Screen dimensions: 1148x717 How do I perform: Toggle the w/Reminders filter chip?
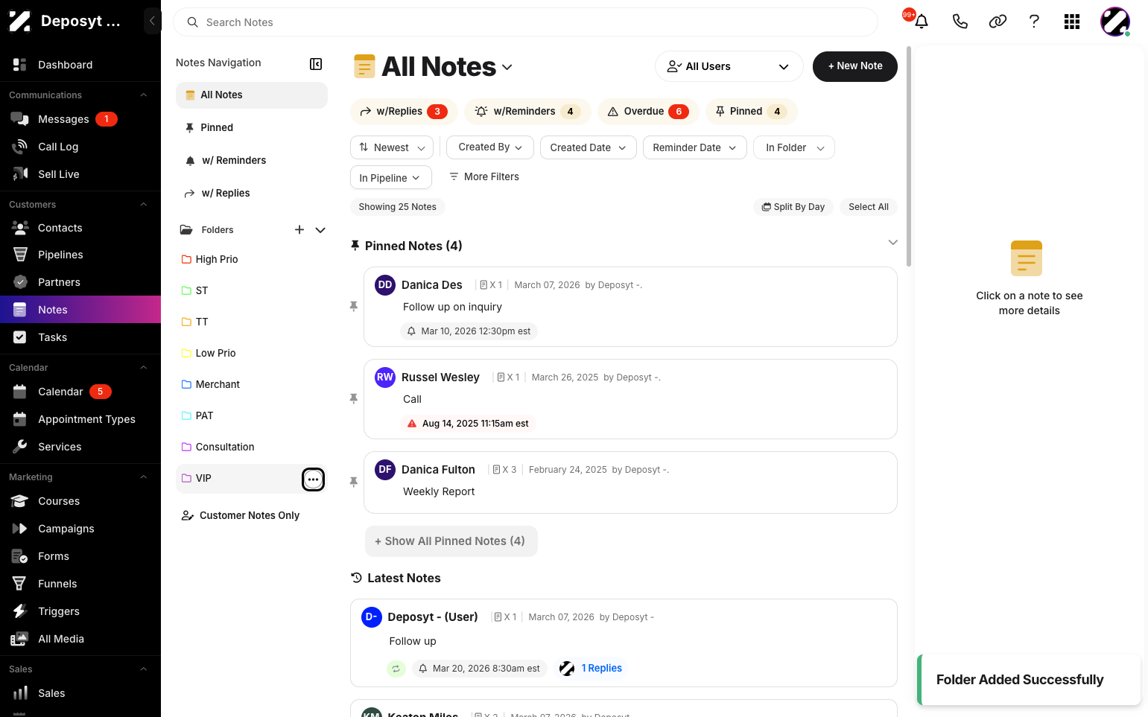pyautogui.click(x=527, y=112)
